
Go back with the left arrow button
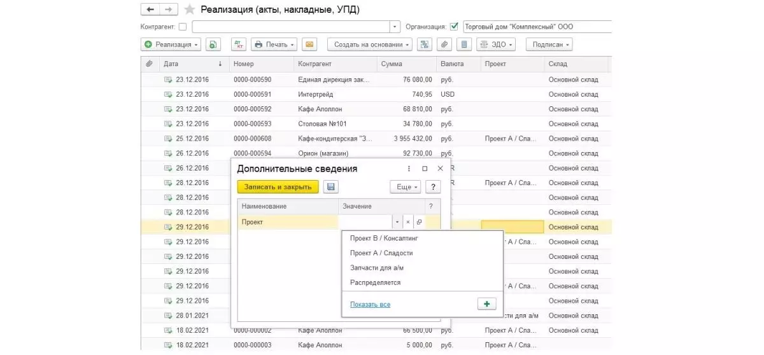click(150, 10)
